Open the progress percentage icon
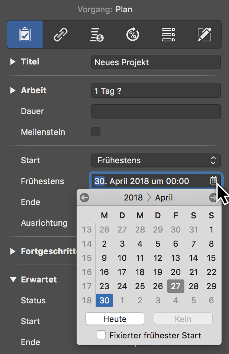The width and height of the screenshot is (229, 354). pyautogui.click(x=132, y=35)
